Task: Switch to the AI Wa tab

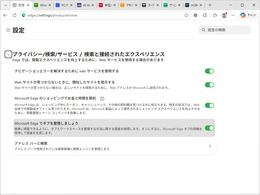Action: coord(86,5)
